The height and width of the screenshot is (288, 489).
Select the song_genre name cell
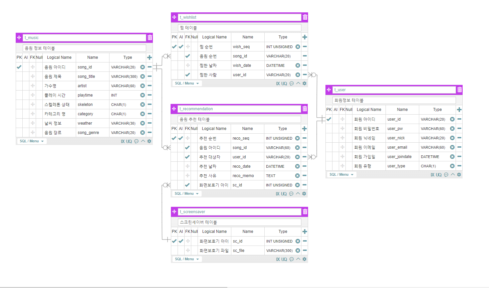tap(92, 133)
